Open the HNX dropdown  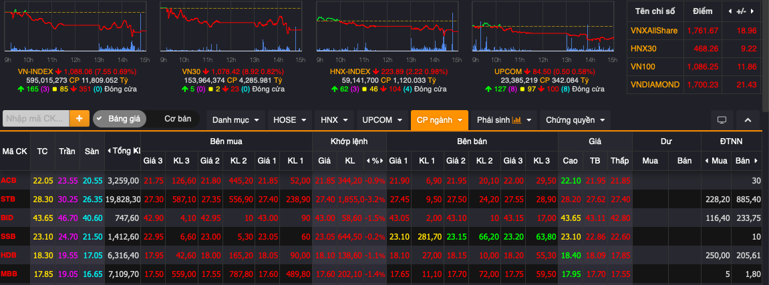[x=334, y=120]
